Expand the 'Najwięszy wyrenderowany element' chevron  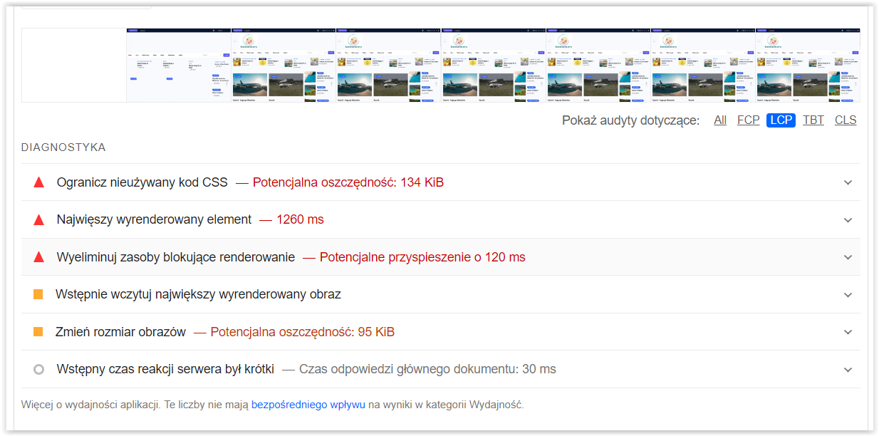848,220
